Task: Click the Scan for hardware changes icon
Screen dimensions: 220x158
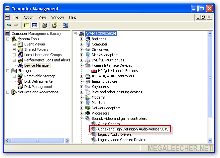Action: 65,25
